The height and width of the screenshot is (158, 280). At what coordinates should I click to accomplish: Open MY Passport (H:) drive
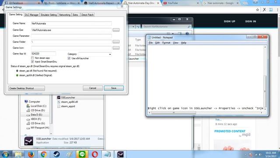38,128
